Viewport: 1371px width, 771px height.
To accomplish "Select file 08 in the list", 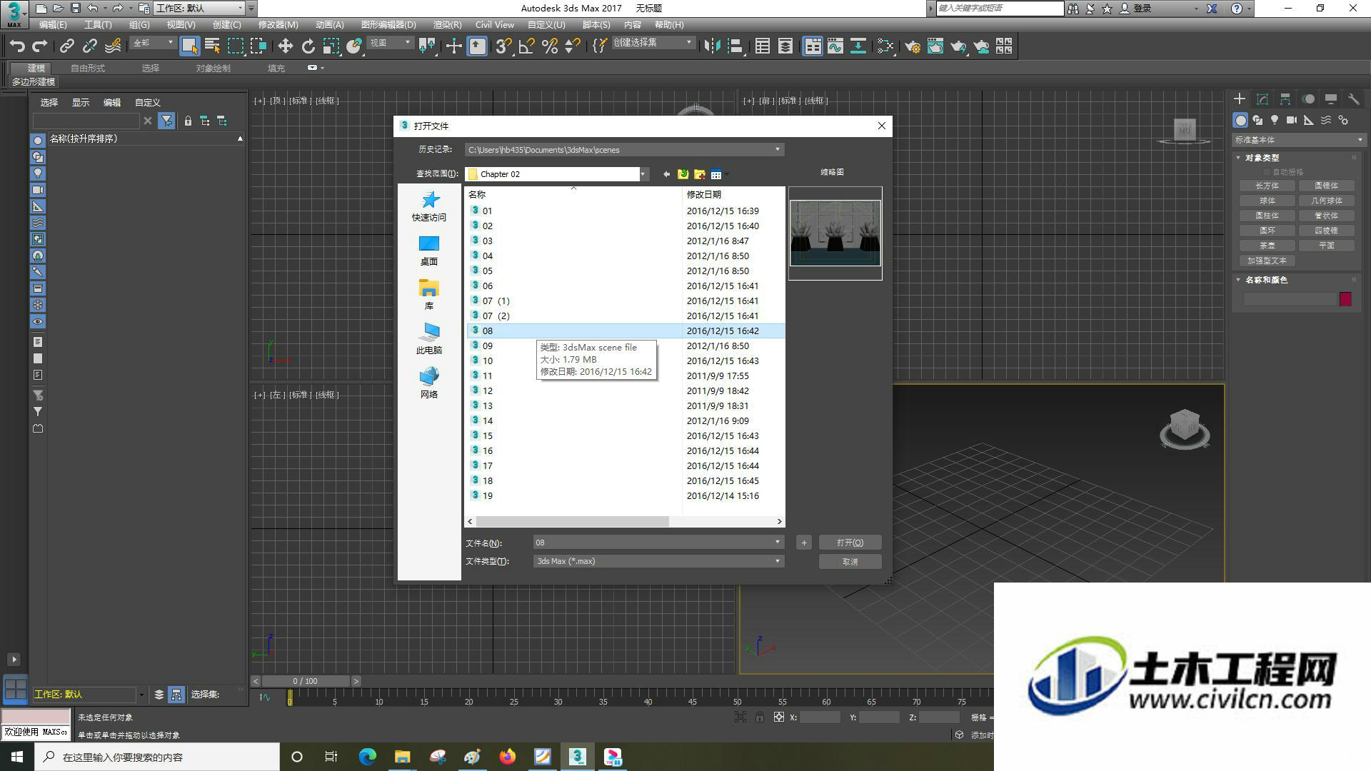I will (626, 331).
